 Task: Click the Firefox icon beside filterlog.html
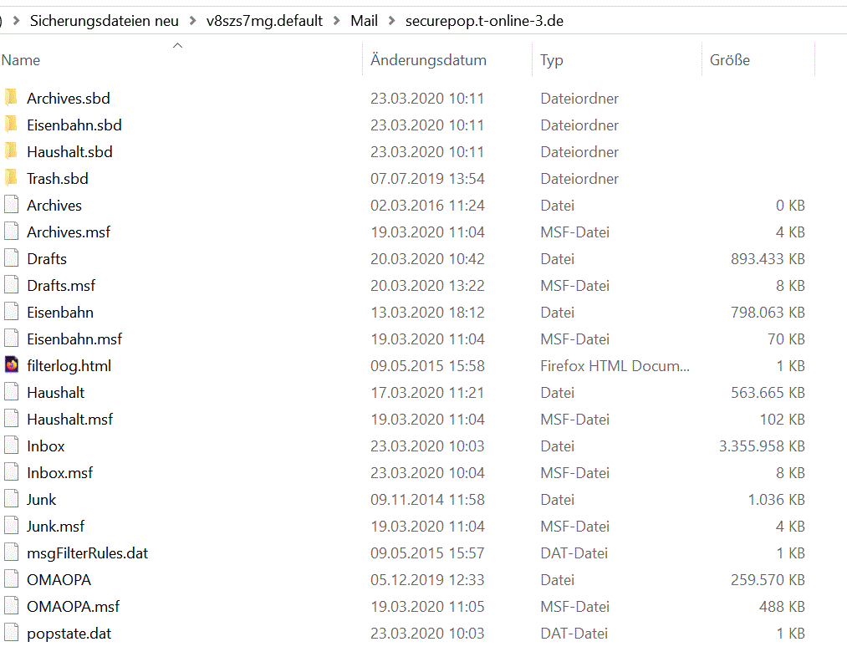[x=11, y=365]
